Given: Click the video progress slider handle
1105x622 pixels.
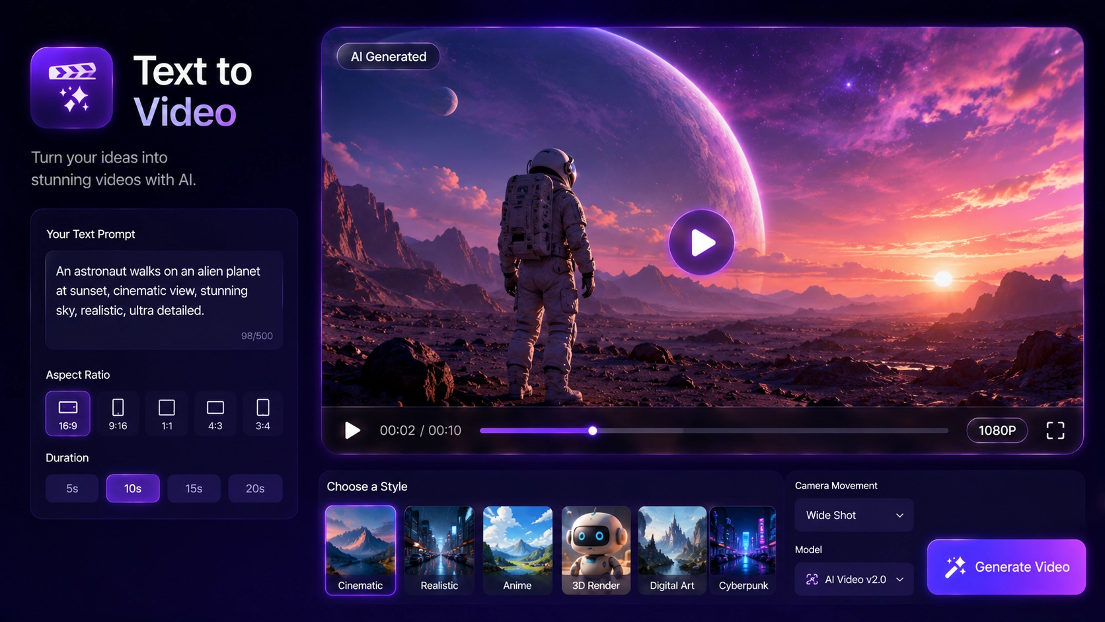Looking at the screenshot, I should tap(593, 430).
